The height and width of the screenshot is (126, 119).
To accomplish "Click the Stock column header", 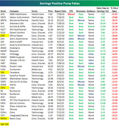I will tap(3, 11).
